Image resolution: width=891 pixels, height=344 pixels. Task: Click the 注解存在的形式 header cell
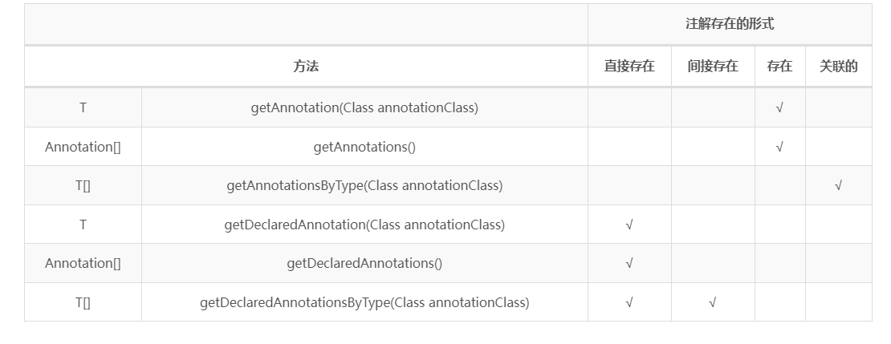click(729, 24)
